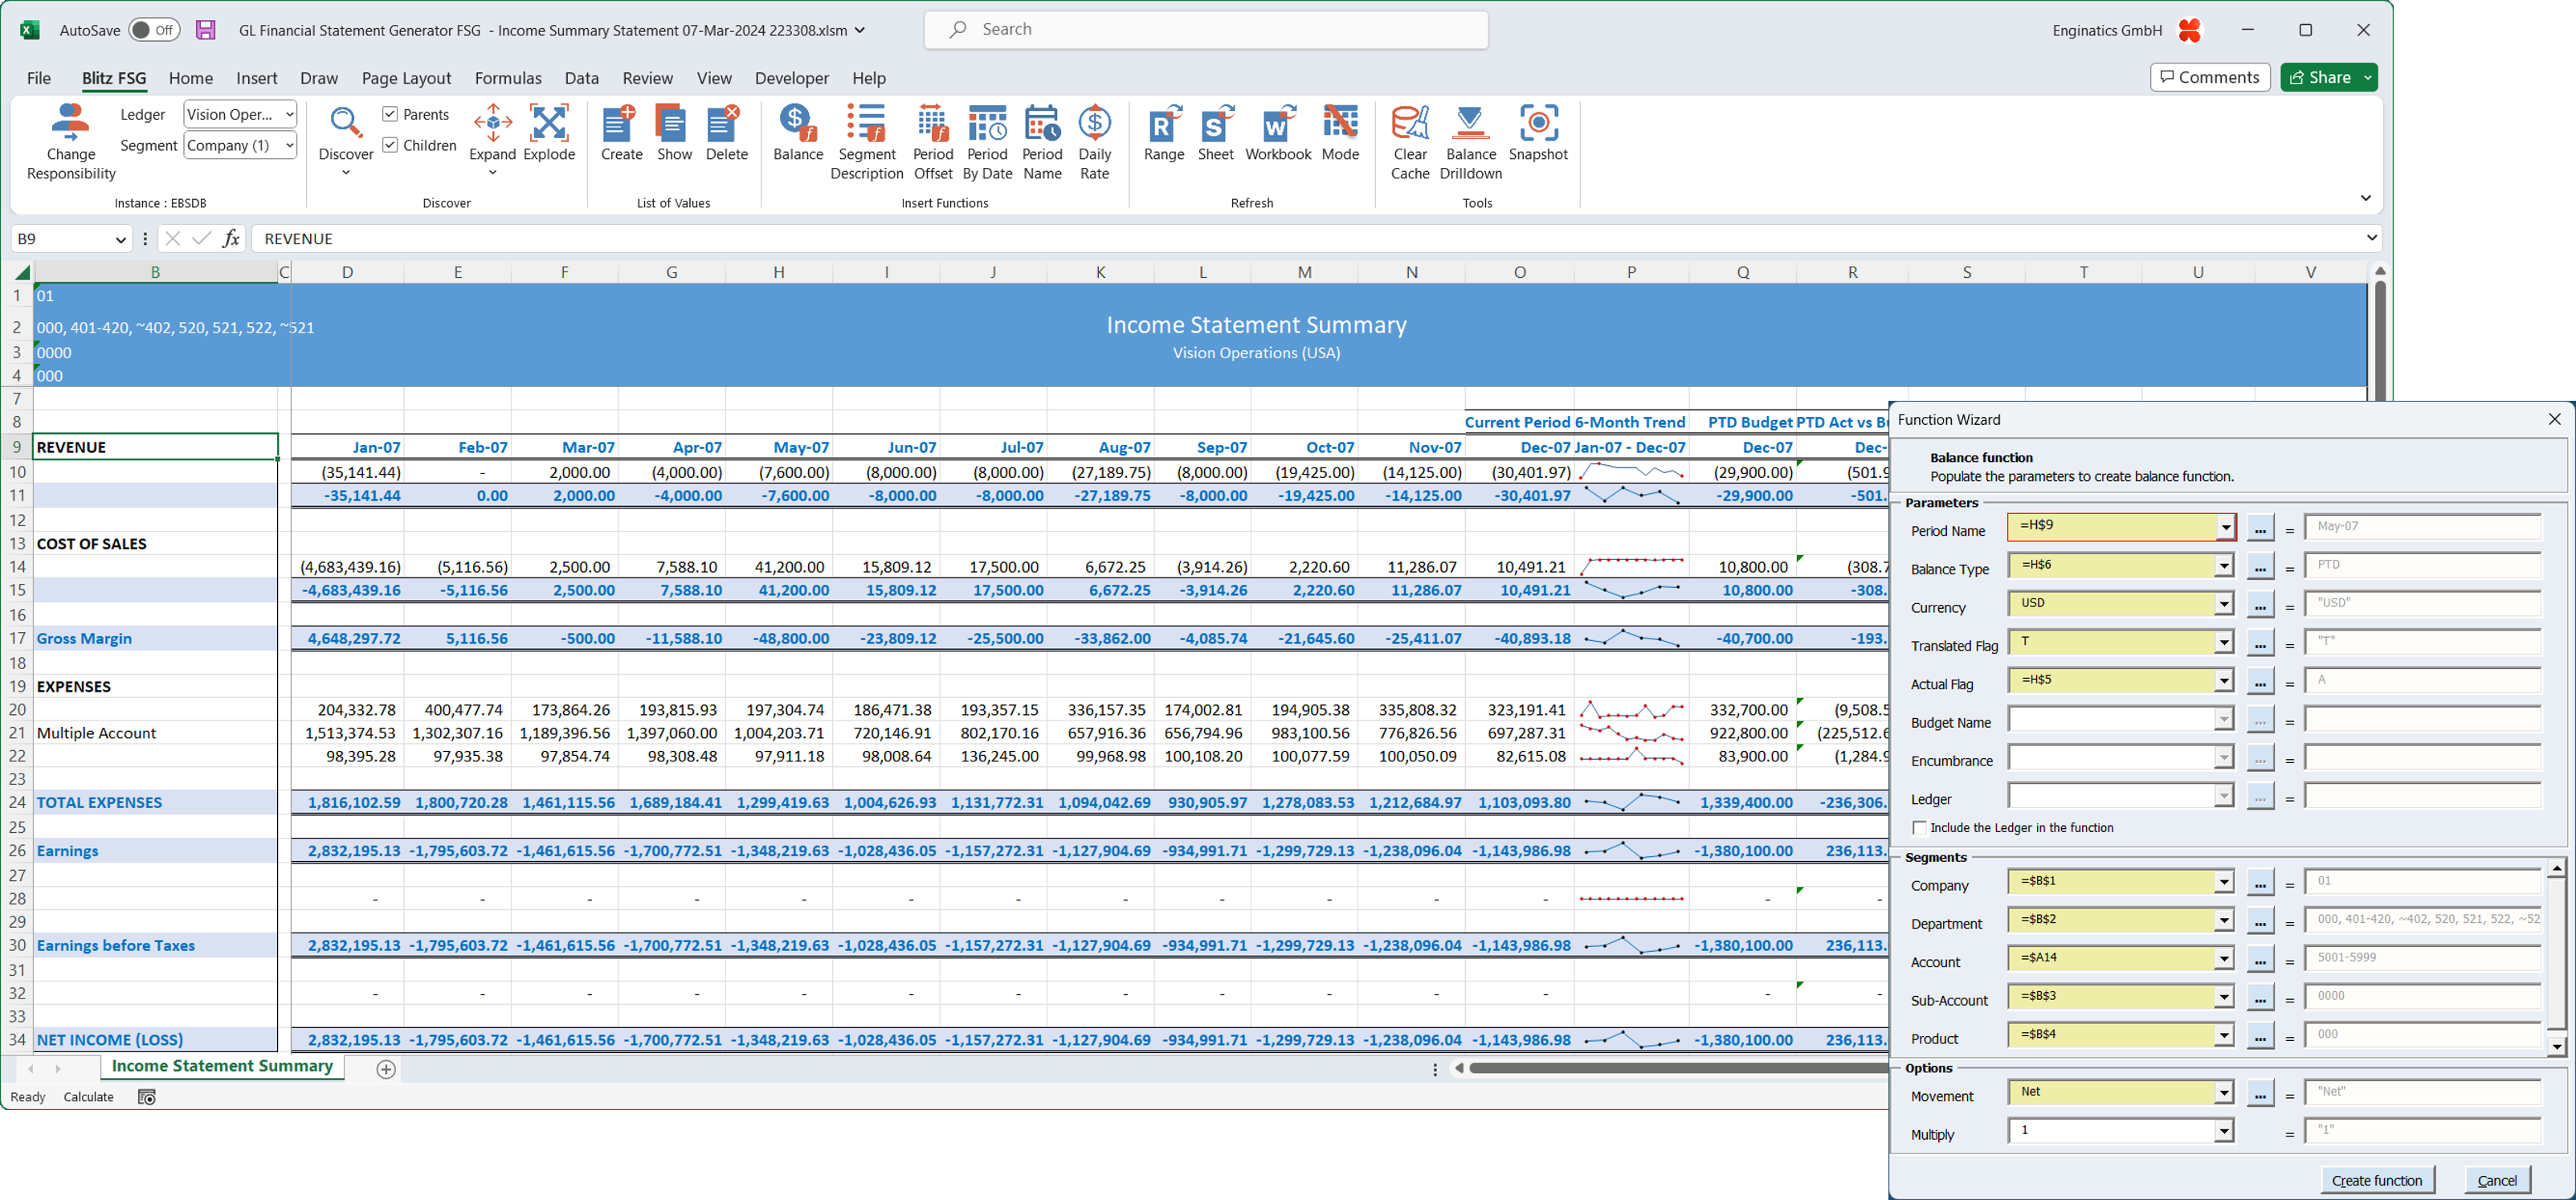Image resolution: width=2576 pixels, height=1200 pixels.
Task: Insert Period Name function
Action: 1042,141
